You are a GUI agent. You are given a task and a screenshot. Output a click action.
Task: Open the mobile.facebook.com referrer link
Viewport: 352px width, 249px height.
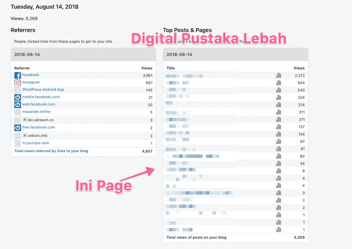click(x=41, y=97)
